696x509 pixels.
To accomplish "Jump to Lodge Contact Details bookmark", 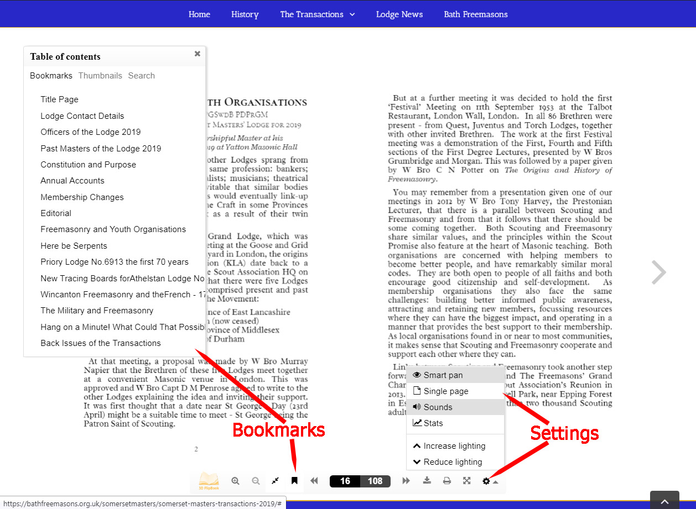I will pos(82,116).
